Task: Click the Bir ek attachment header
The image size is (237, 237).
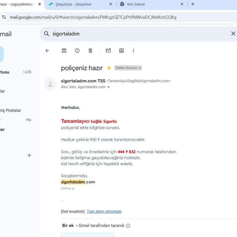Action: (68, 226)
